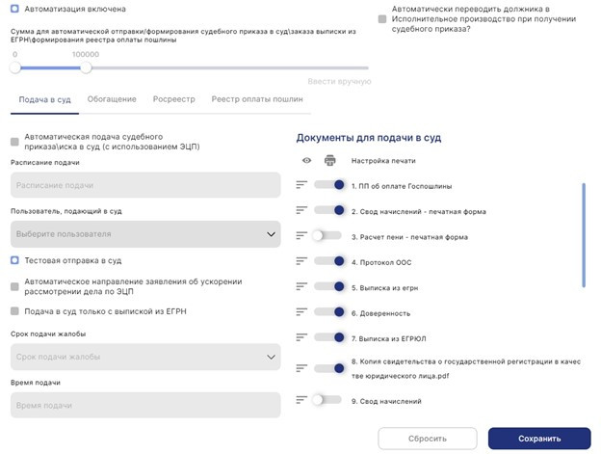
Task: Click the Время подачи input field
Action: point(144,406)
